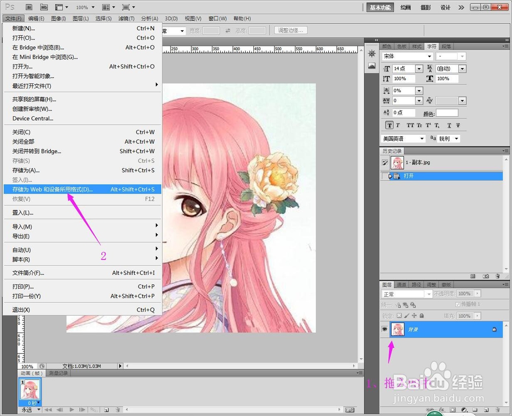Click create new layer icon in layers panel

point(486,410)
